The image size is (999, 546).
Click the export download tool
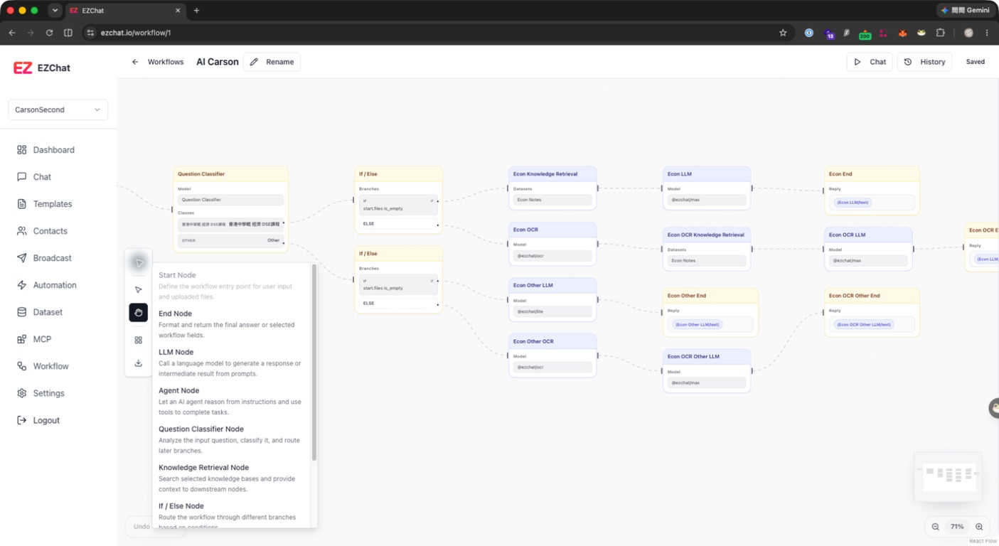(139, 363)
